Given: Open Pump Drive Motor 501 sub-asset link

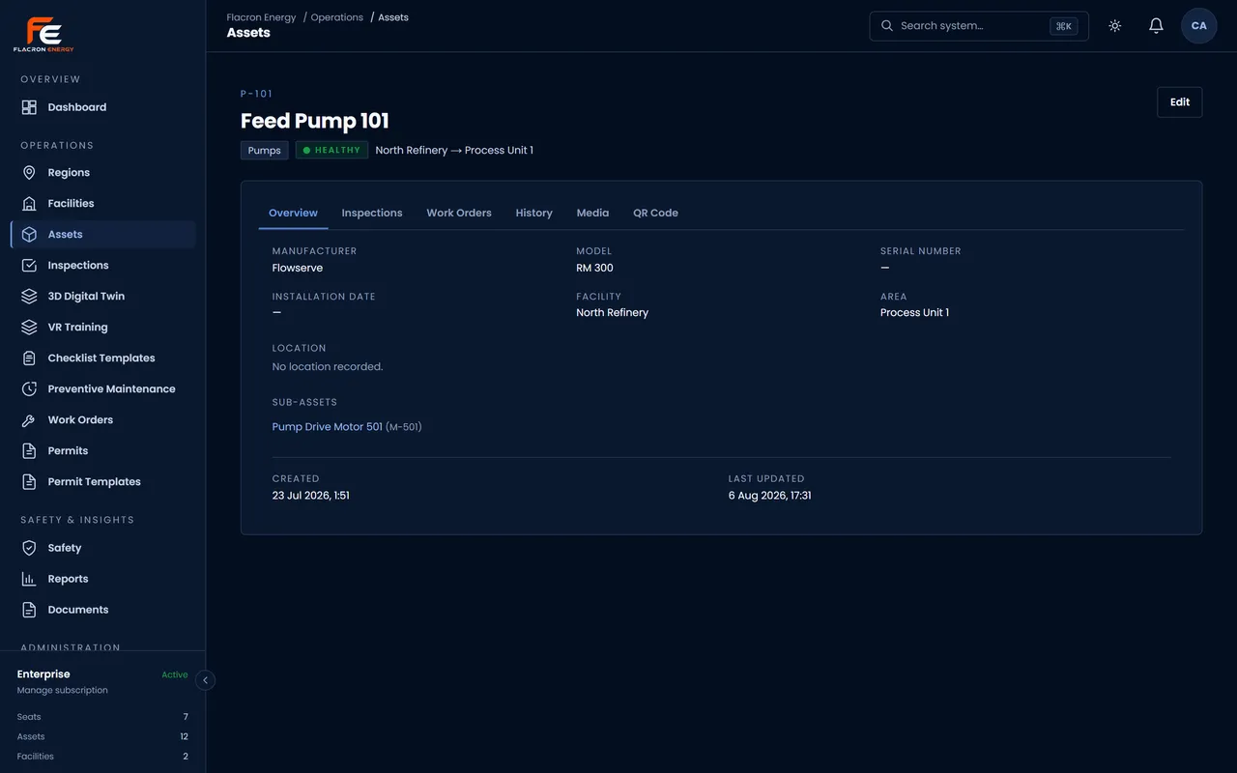Looking at the screenshot, I should pos(328,427).
